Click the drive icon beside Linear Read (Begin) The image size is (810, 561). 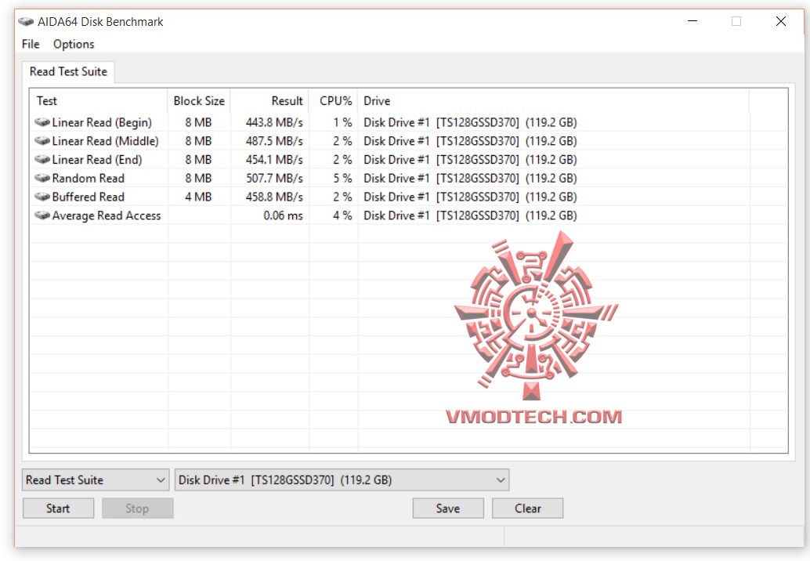pos(42,122)
